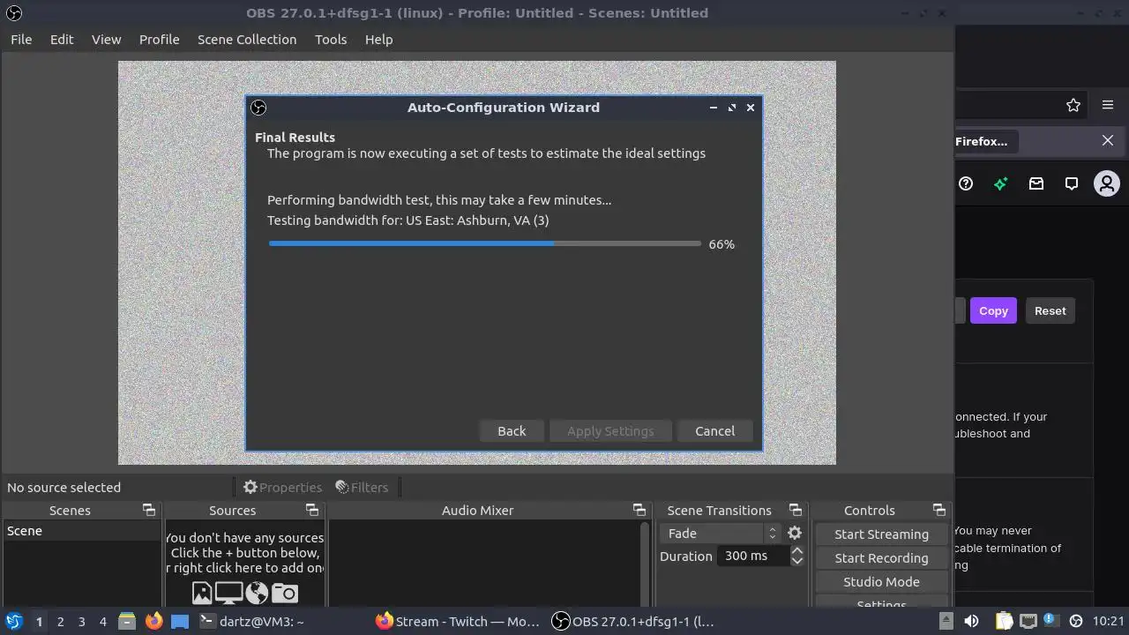Viewport: 1129px width, 635px height.
Task: Open terminal dartz@VM3 taskbar entry
Action: (252, 621)
